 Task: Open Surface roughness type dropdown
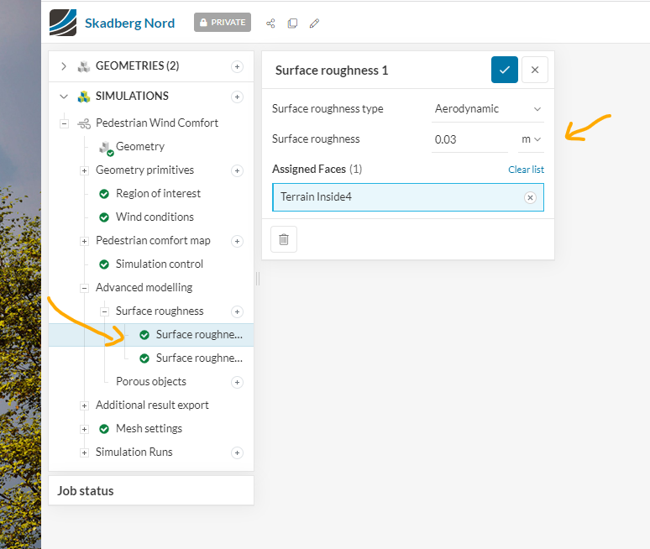point(488,109)
